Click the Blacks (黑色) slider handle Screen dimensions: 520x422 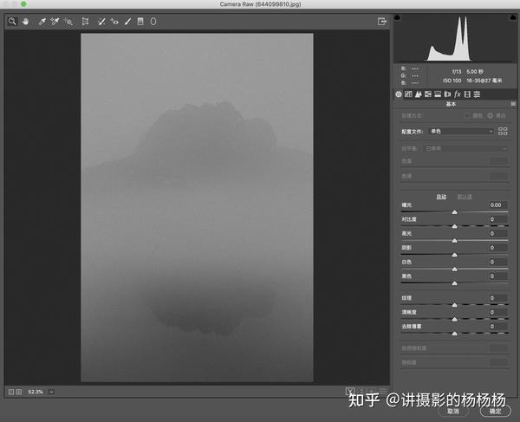pos(455,283)
